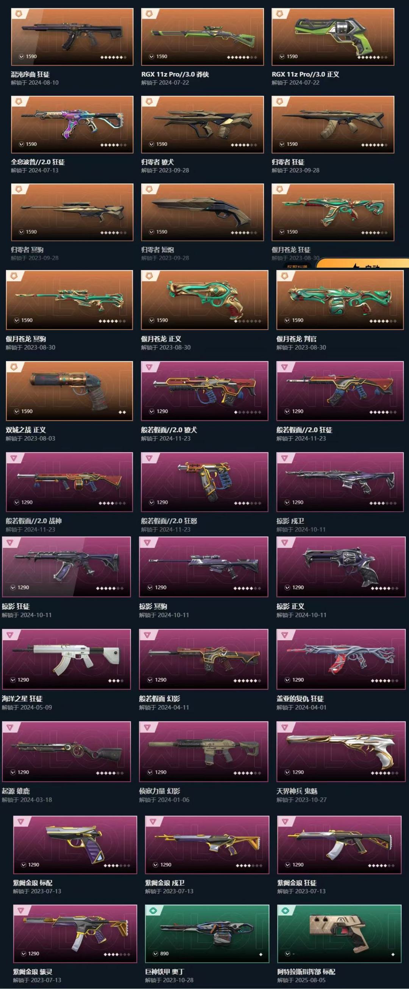
Task: Click the 起源 雄鹿 skin name label
Action: pos(16,791)
